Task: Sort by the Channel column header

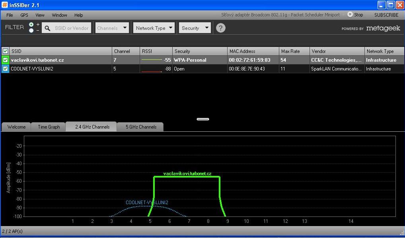Action: click(126, 51)
